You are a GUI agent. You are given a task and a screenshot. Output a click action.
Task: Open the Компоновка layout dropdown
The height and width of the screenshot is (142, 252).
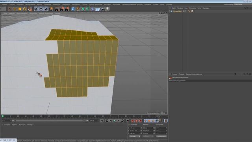[243, 4]
